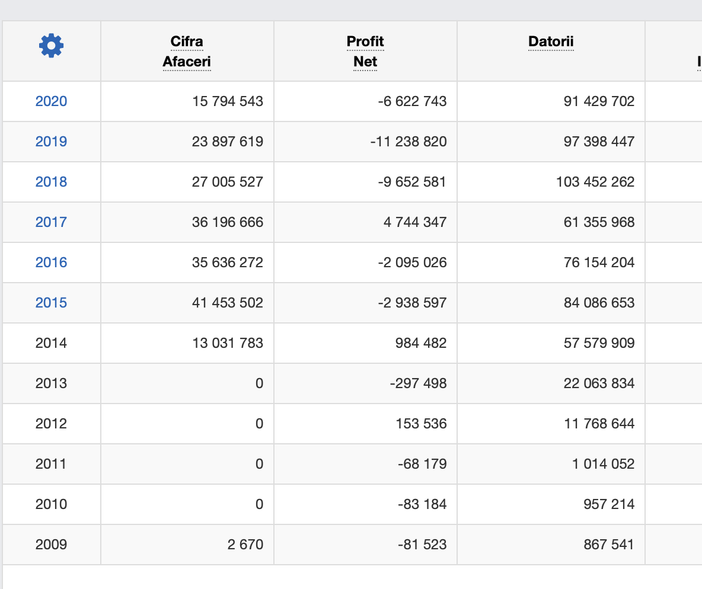Click the Cifra Afaceri column header
This screenshot has height=589, width=702.
[x=187, y=52]
